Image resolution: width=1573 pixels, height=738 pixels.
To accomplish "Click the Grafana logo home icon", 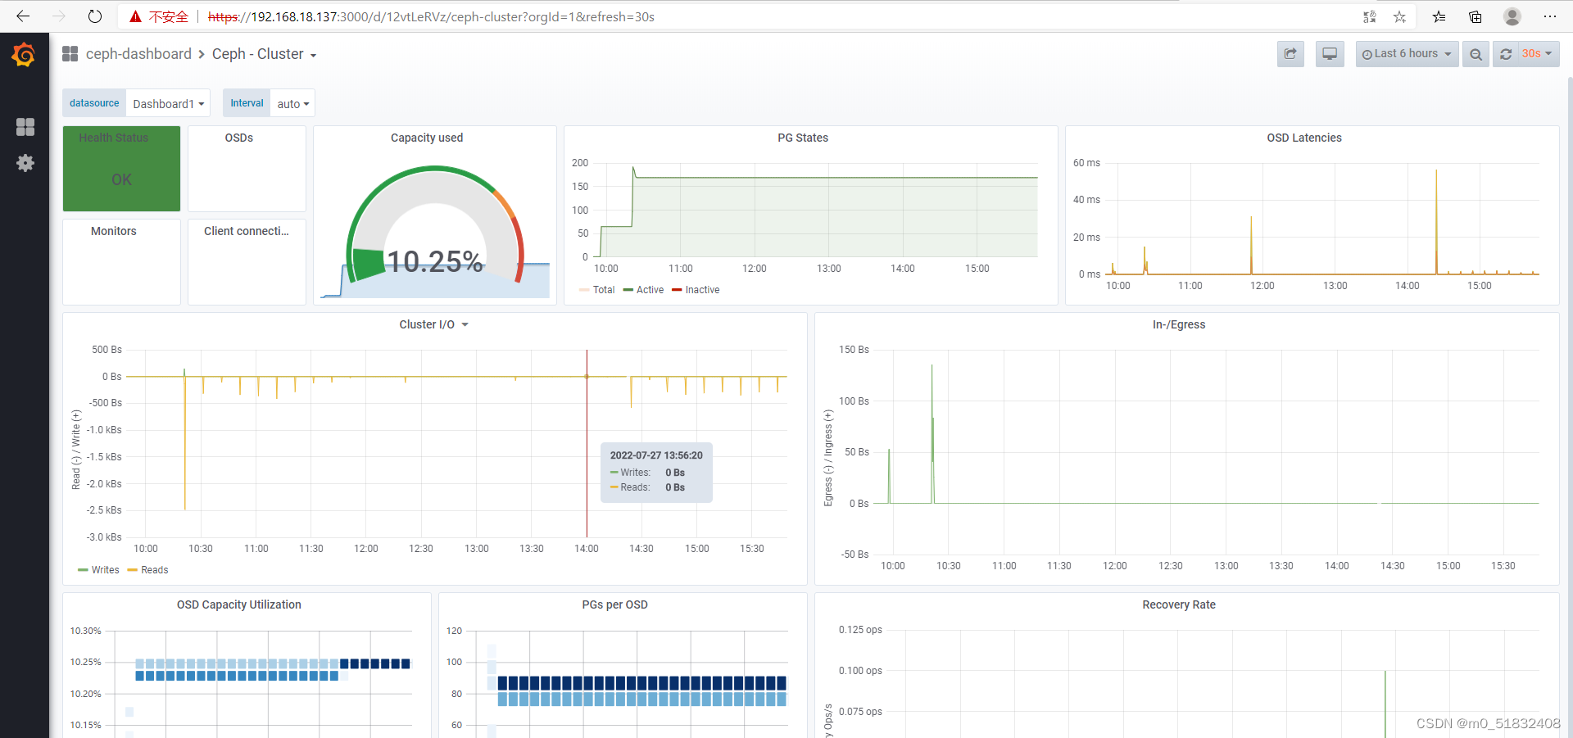I will click(24, 55).
